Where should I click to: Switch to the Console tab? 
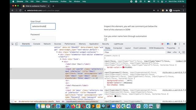point(37,44)
